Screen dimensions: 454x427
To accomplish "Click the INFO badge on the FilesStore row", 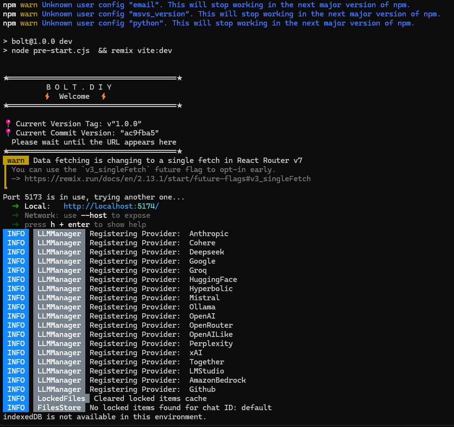I will (x=16, y=408).
